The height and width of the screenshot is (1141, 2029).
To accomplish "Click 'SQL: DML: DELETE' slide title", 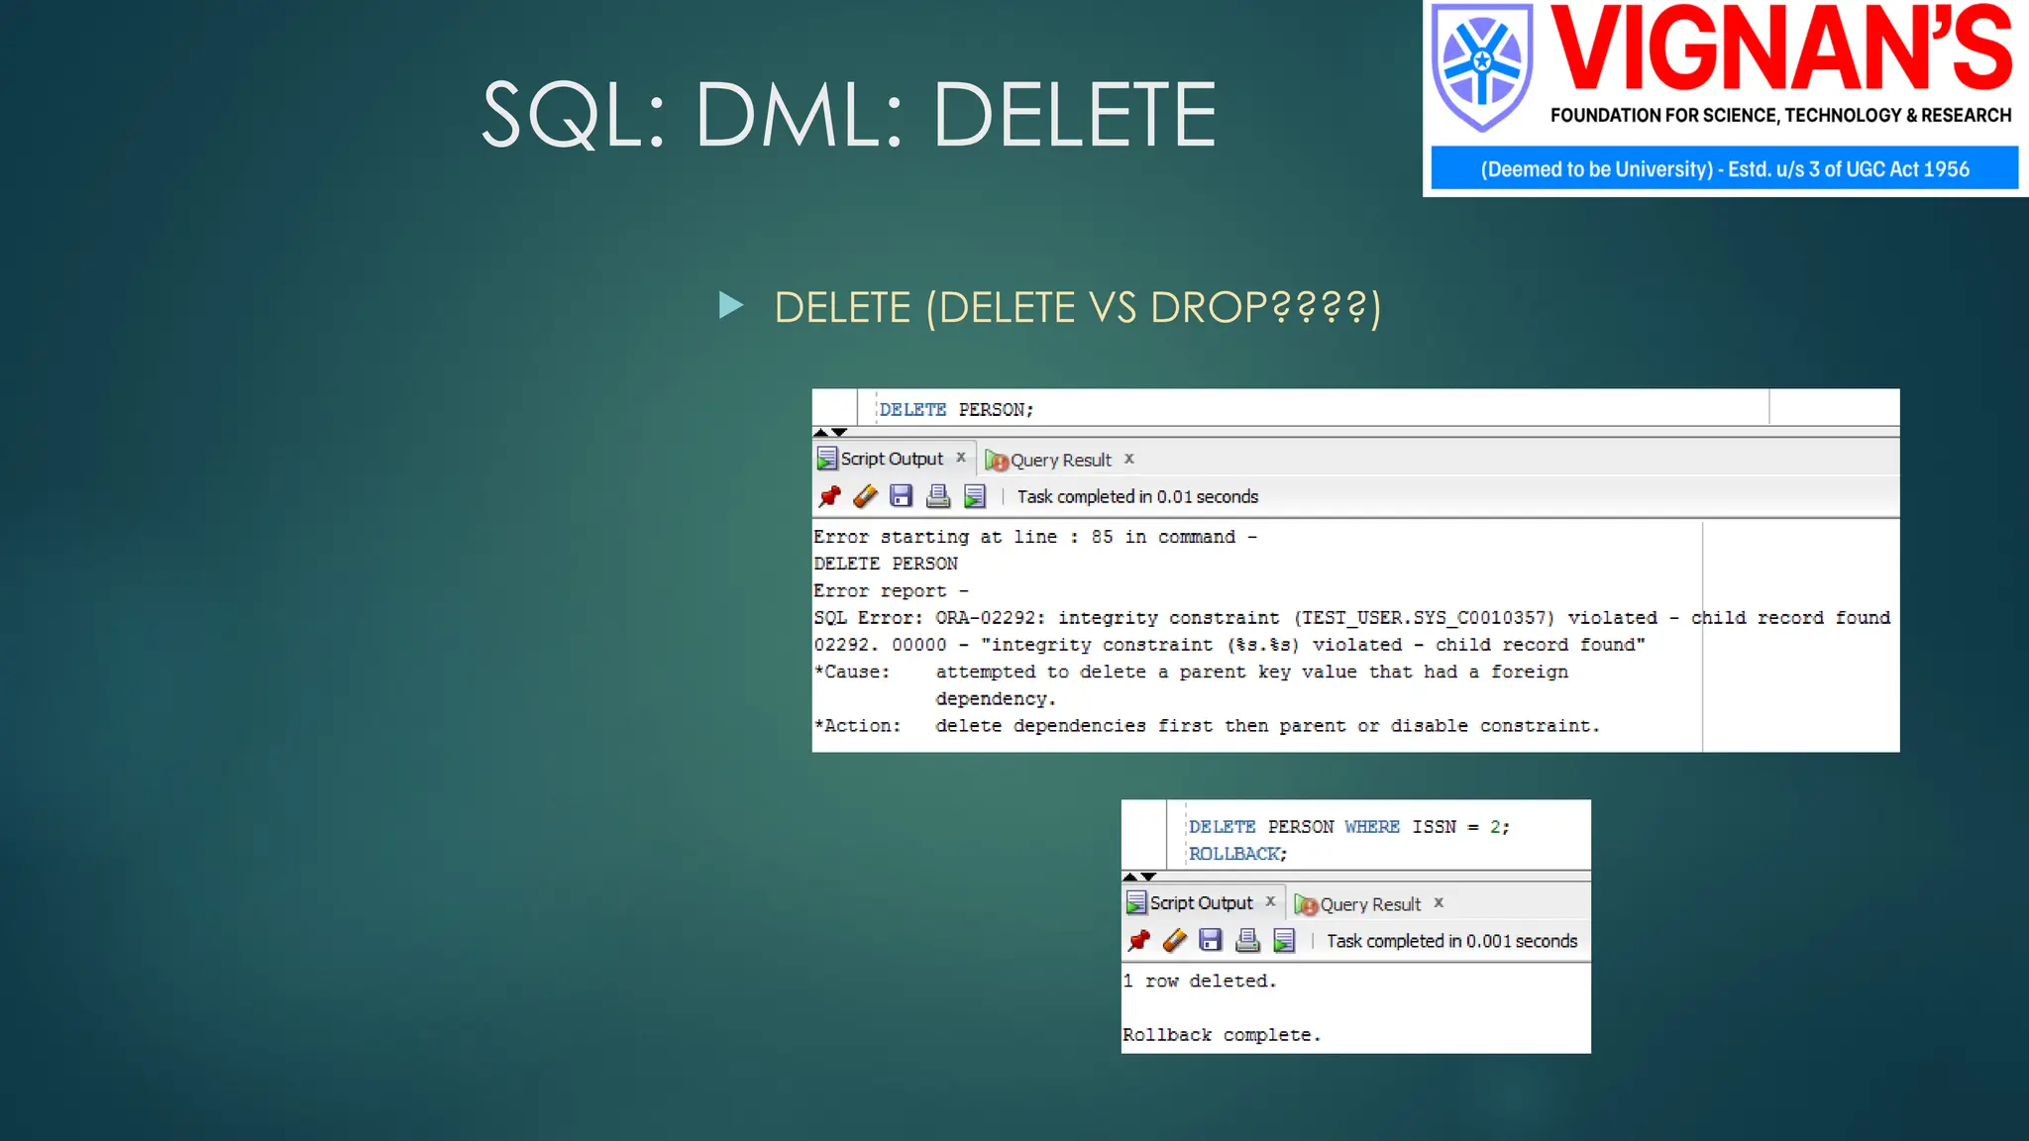I will (849, 114).
